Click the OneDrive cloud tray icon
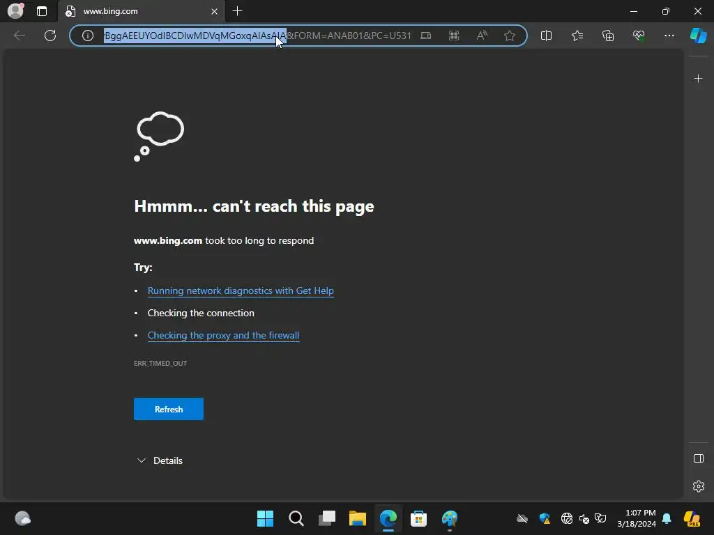This screenshot has width=714, height=535. (522, 518)
